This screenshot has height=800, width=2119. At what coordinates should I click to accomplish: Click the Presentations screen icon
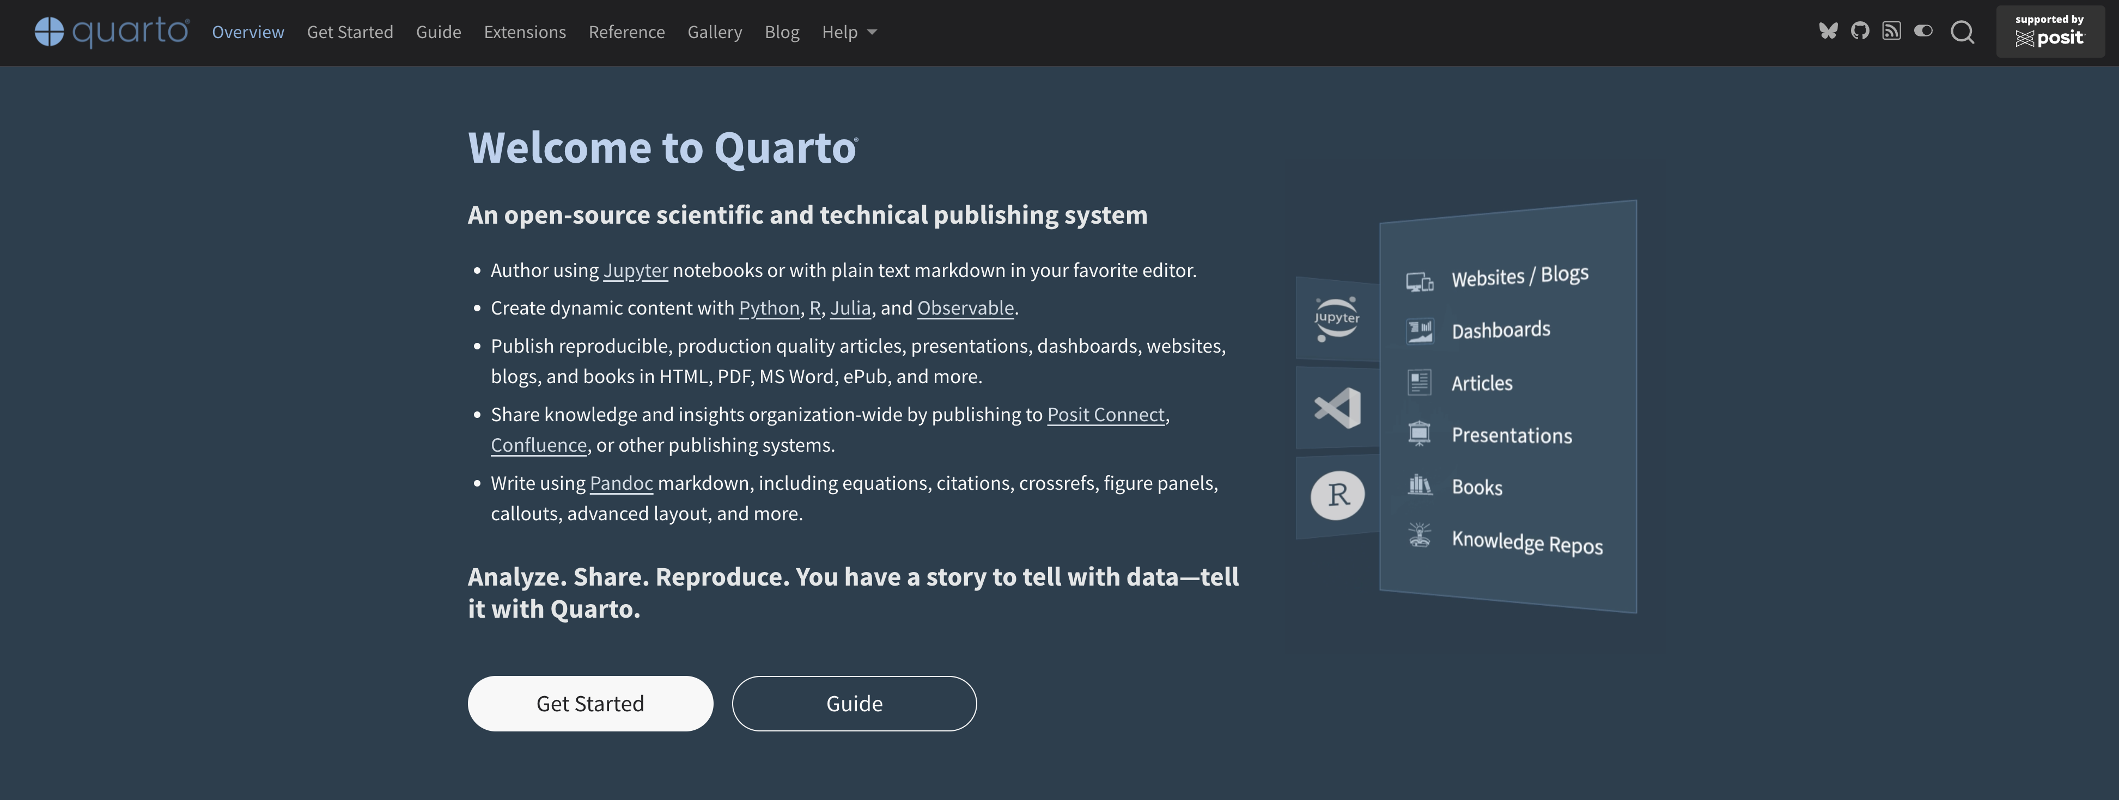pyautogui.click(x=1419, y=433)
